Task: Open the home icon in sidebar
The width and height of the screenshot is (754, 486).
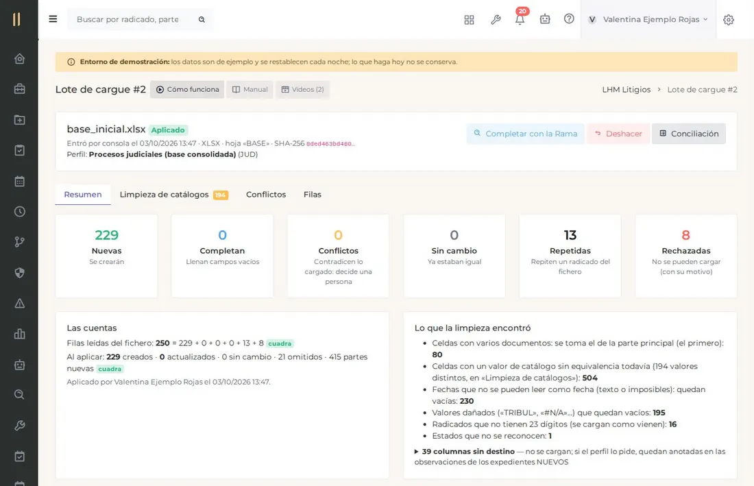Action: click(x=19, y=59)
